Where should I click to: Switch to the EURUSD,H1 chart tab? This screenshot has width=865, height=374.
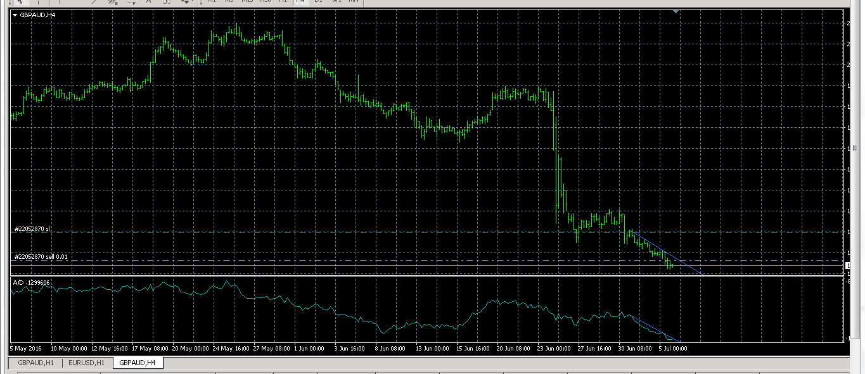coord(87,363)
